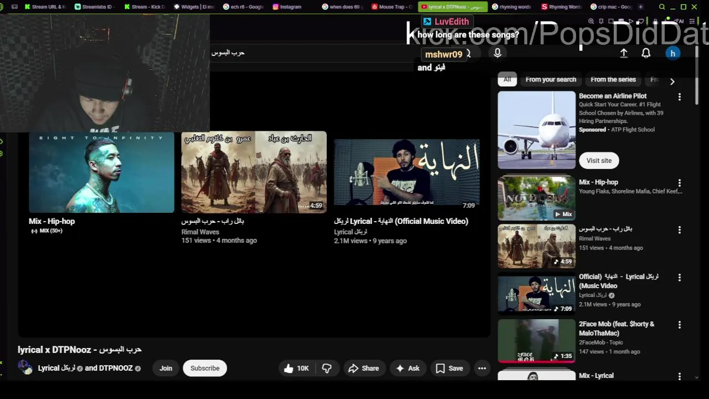Open a new browser tab

640,7
